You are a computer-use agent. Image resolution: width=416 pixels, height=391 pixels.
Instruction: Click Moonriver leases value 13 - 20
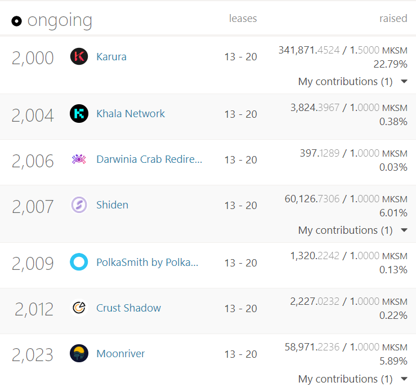click(240, 354)
